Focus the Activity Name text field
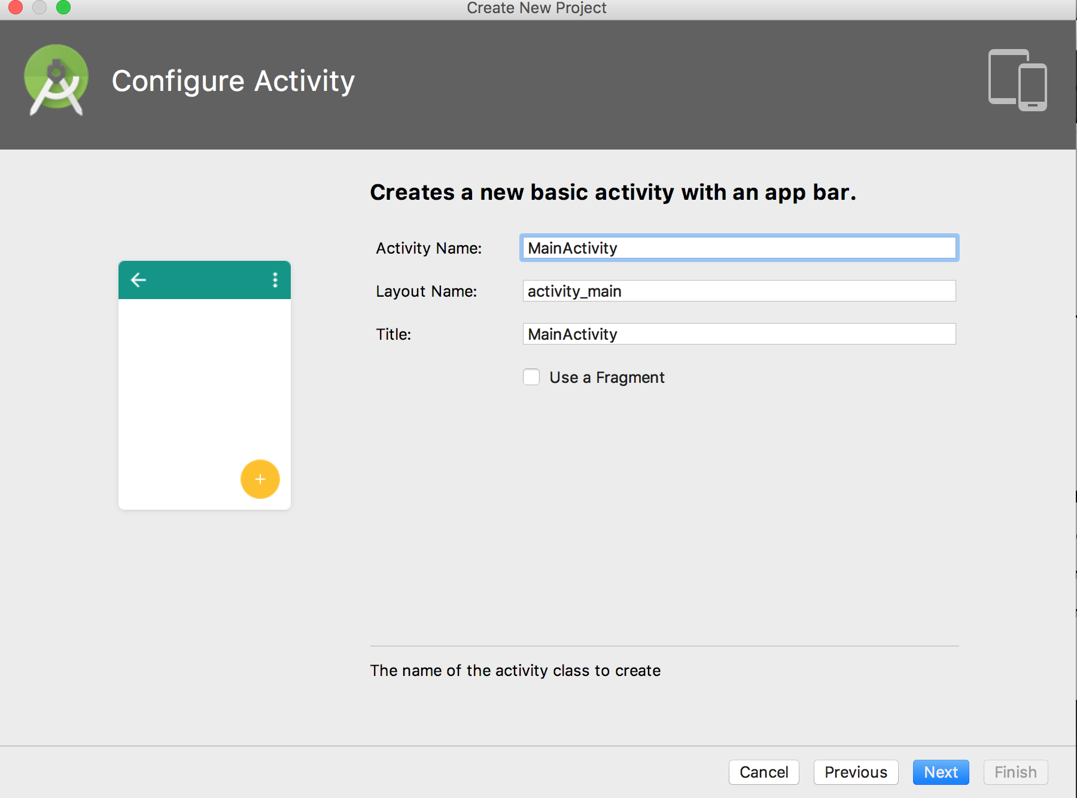The width and height of the screenshot is (1077, 798). pos(739,248)
